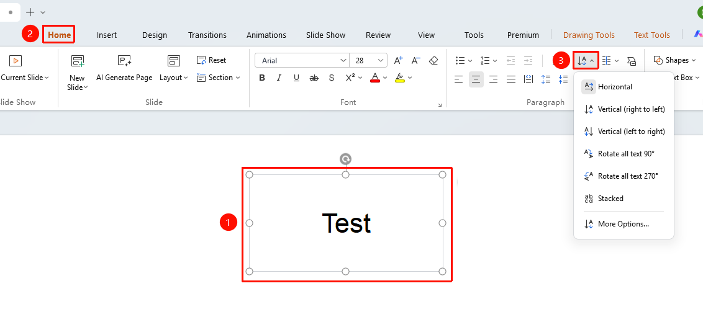Increase font size with A+ icon
703x309 pixels.
(399, 60)
